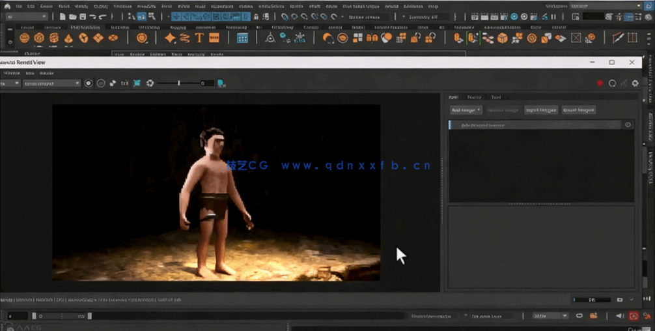The height and width of the screenshot is (331, 655).
Task: Open Render View settings gear
Action: point(635,83)
